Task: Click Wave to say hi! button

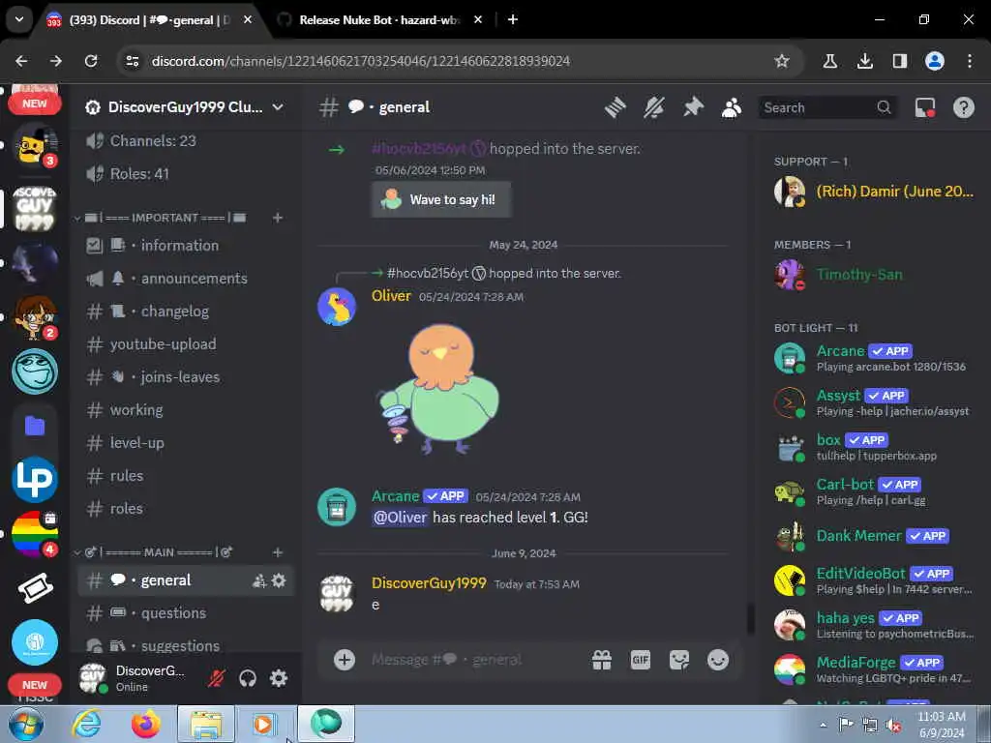Action: pyautogui.click(x=440, y=199)
